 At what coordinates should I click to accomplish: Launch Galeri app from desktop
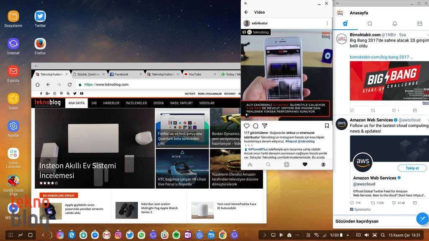coord(13,99)
